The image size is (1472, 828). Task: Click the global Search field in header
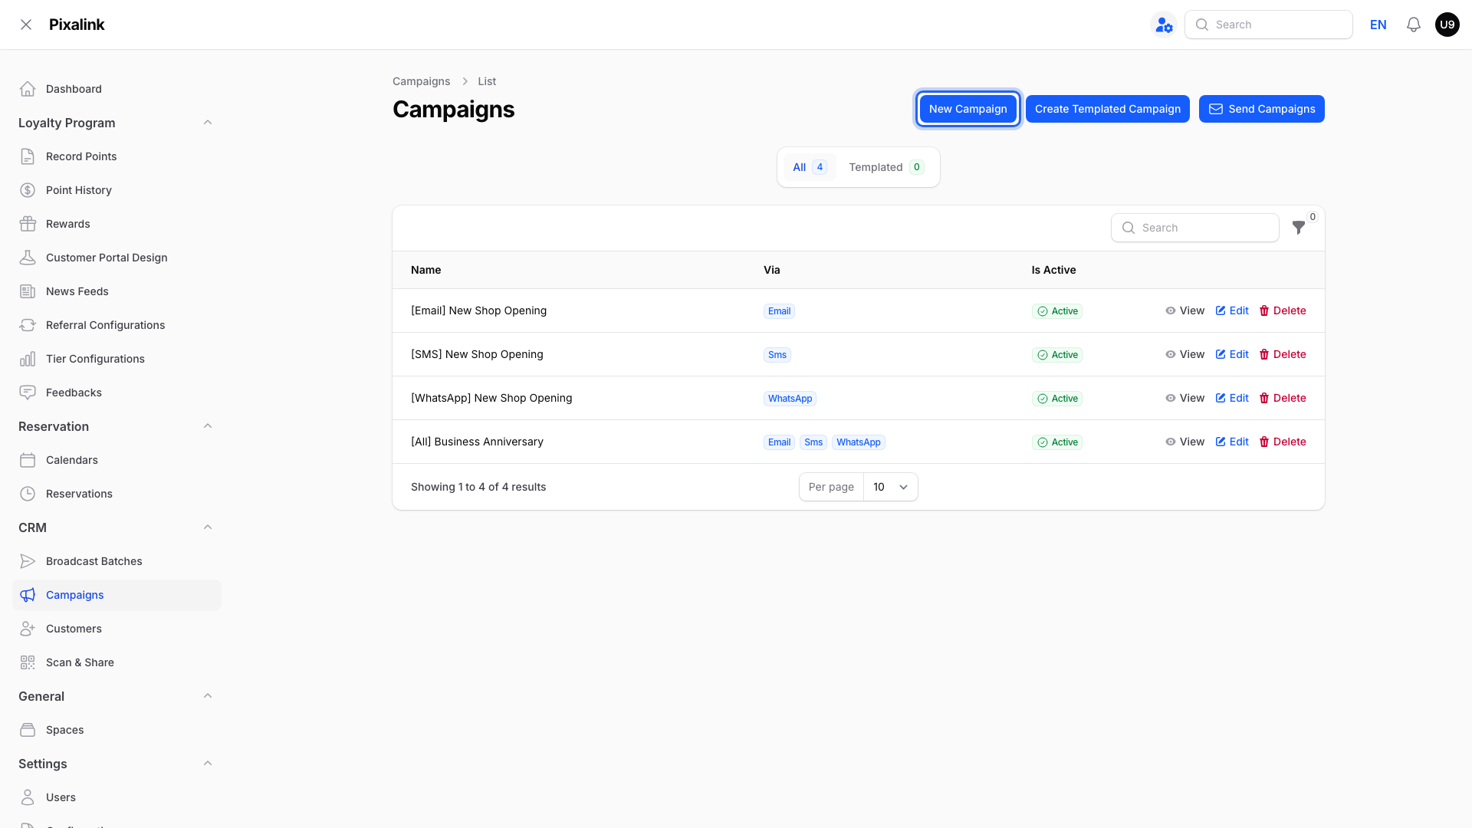point(1269,25)
